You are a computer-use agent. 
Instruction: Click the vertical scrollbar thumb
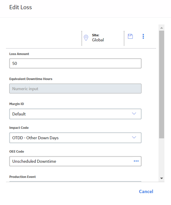161,84
